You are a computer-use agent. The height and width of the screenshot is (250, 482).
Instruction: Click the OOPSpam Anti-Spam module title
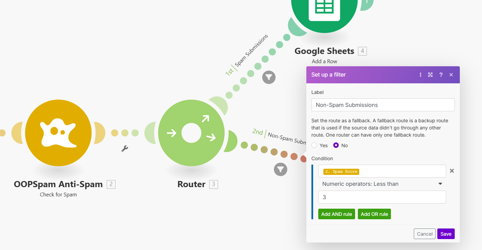tap(58, 184)
